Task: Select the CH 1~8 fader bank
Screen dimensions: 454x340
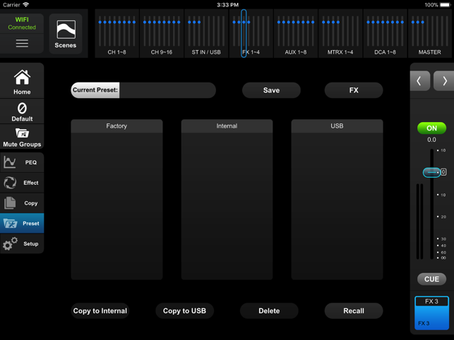Action: click(117, 34)
